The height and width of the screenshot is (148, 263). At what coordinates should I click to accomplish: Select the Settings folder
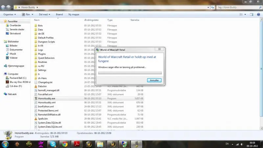[42, 70]
